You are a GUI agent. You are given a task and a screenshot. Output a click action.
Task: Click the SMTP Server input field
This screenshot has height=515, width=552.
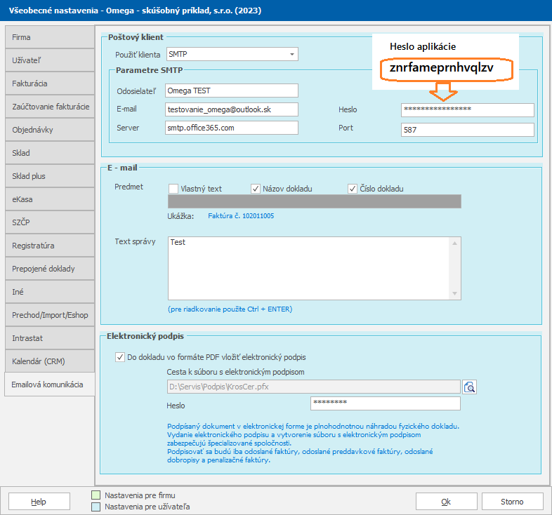click(232, 128)
